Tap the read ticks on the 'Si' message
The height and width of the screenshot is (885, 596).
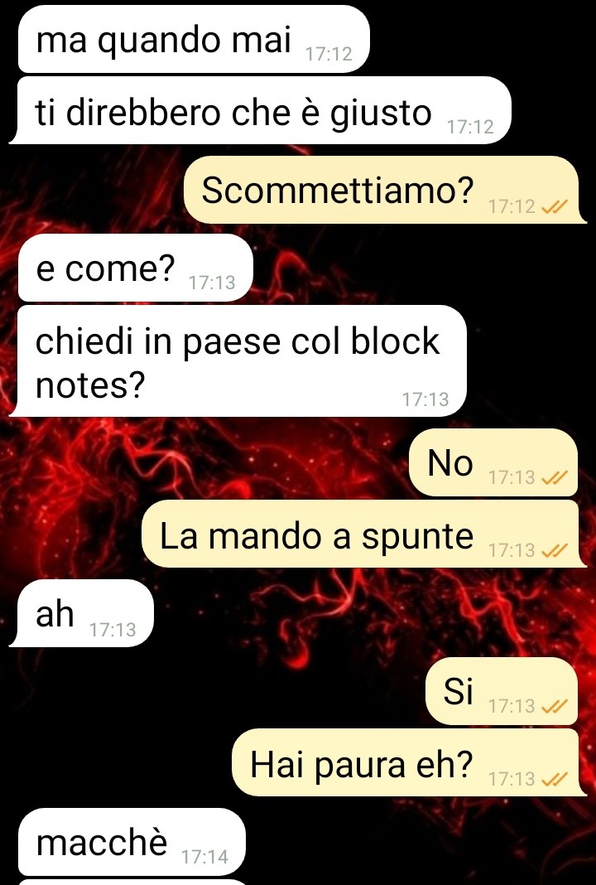pyautogui.click(x=554, y=706)
